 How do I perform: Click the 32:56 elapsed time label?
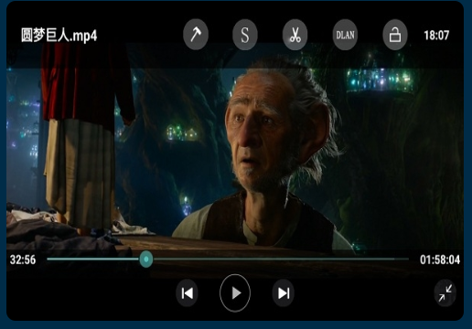(x=23, y=260)
